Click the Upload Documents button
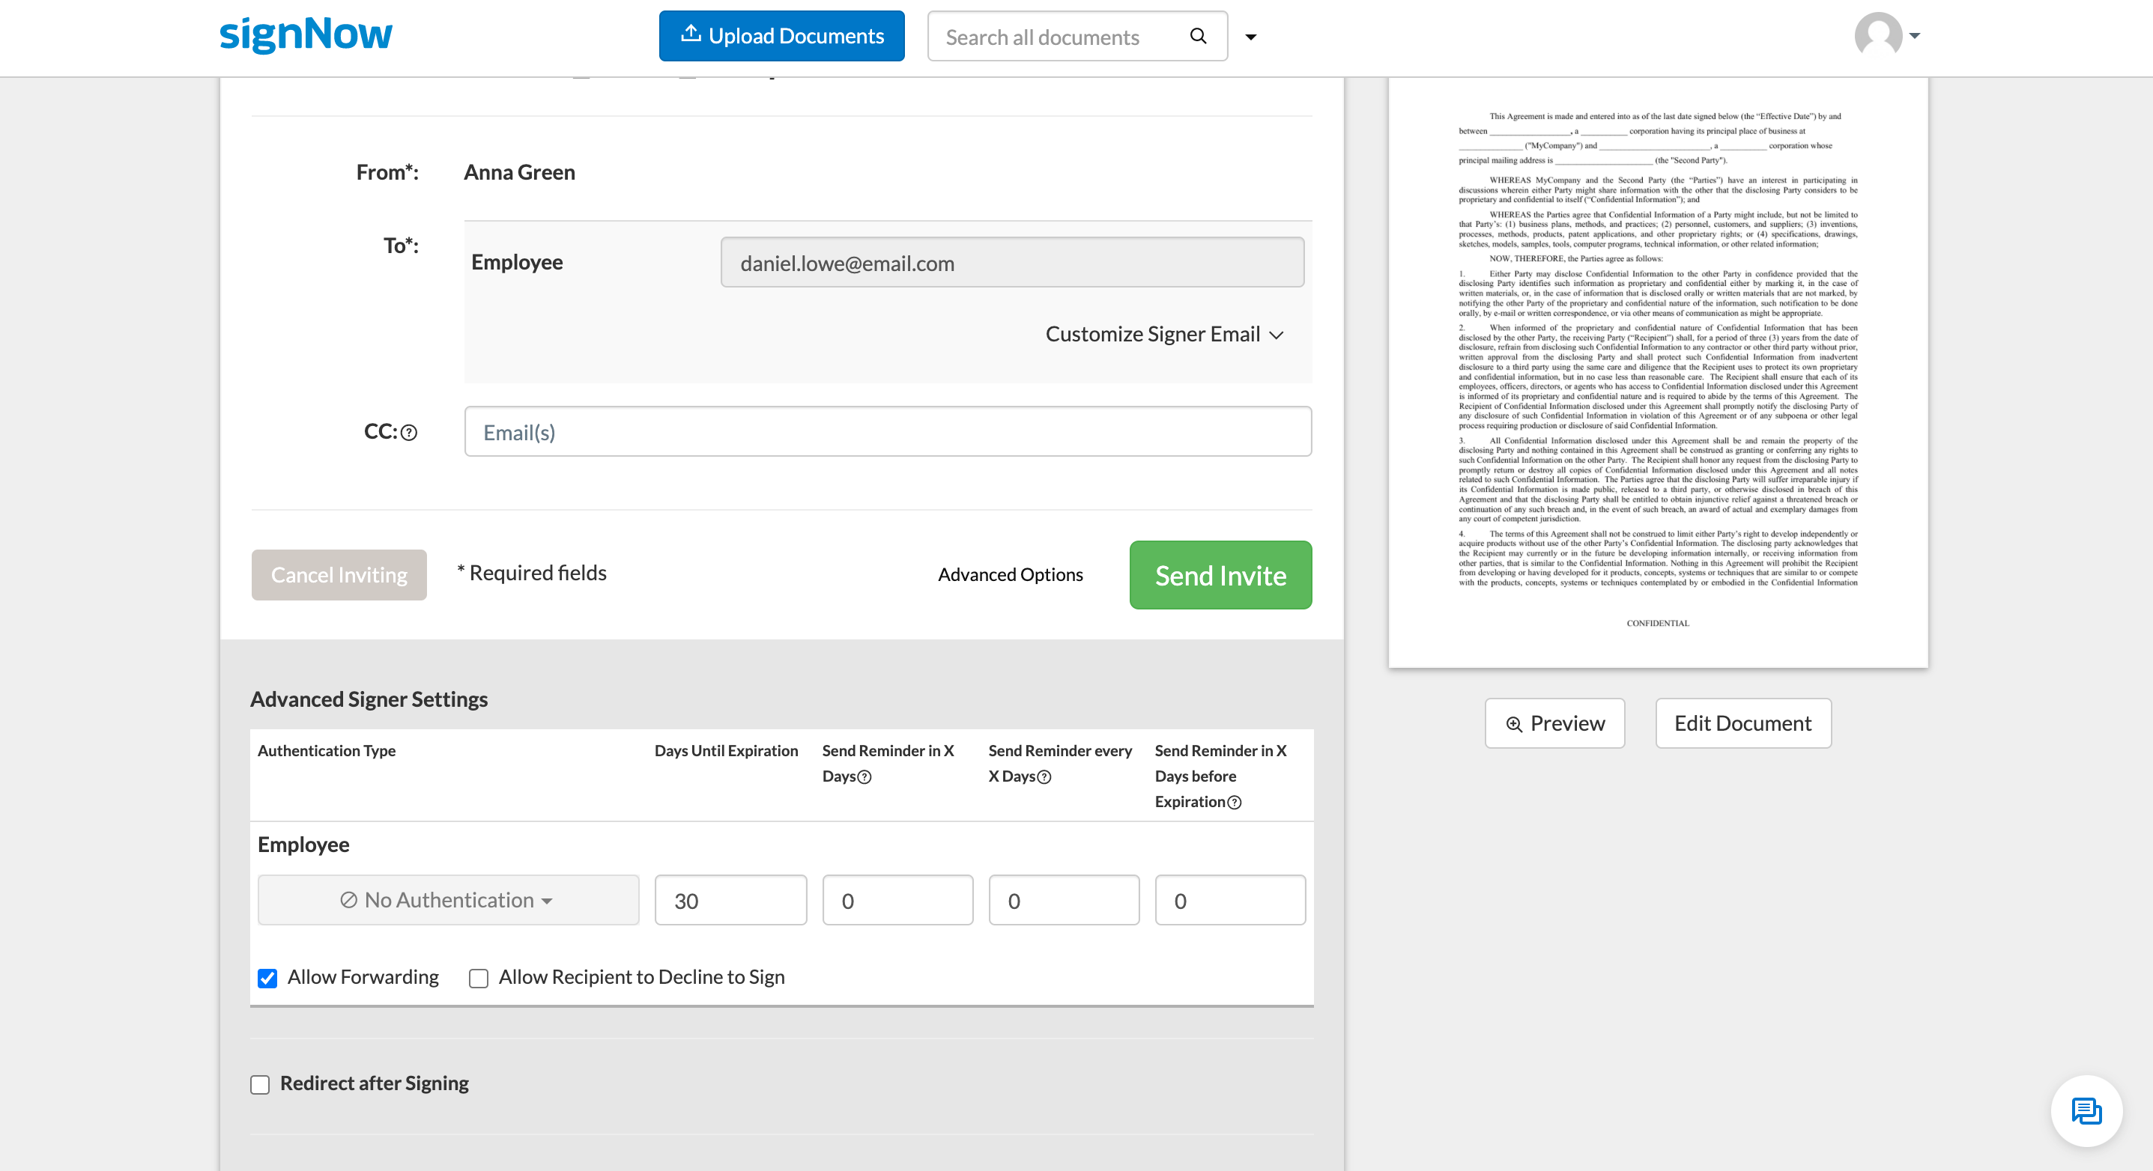 click(781, 36)
